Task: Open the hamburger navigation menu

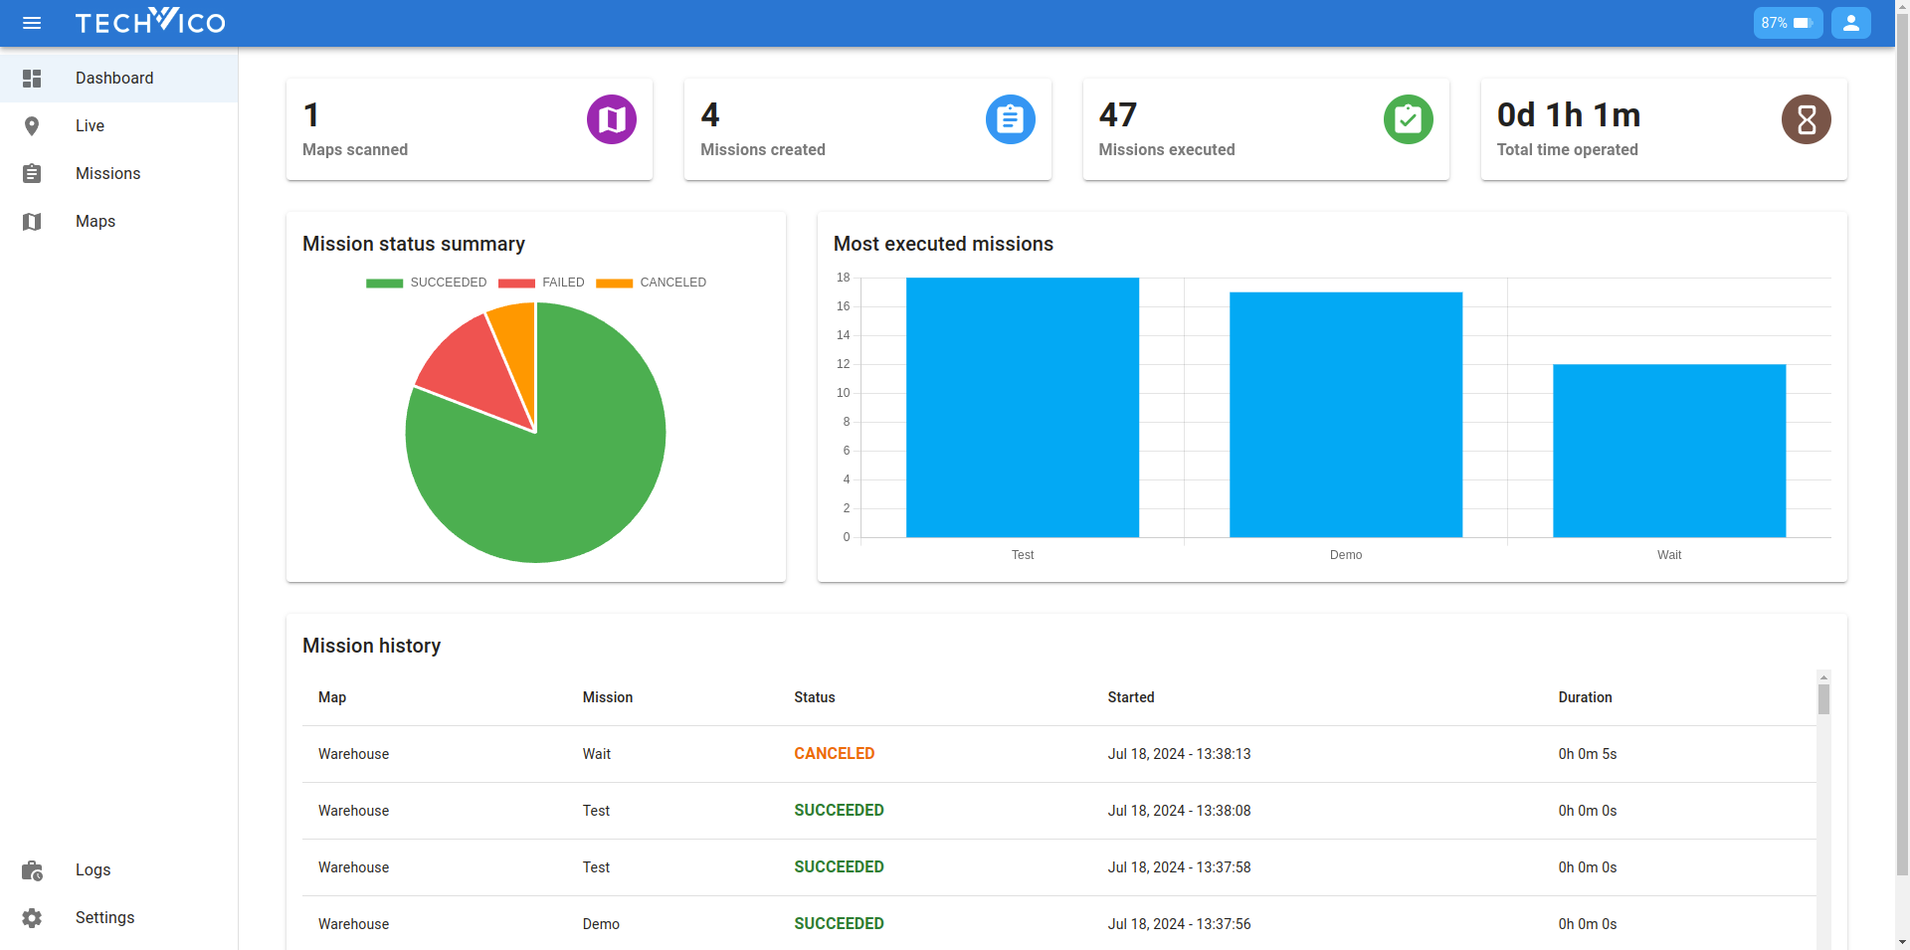Action: point(32,23)
